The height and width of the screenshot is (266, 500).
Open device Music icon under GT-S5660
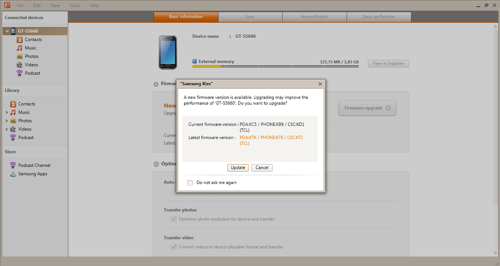click(x=20, y=48)
